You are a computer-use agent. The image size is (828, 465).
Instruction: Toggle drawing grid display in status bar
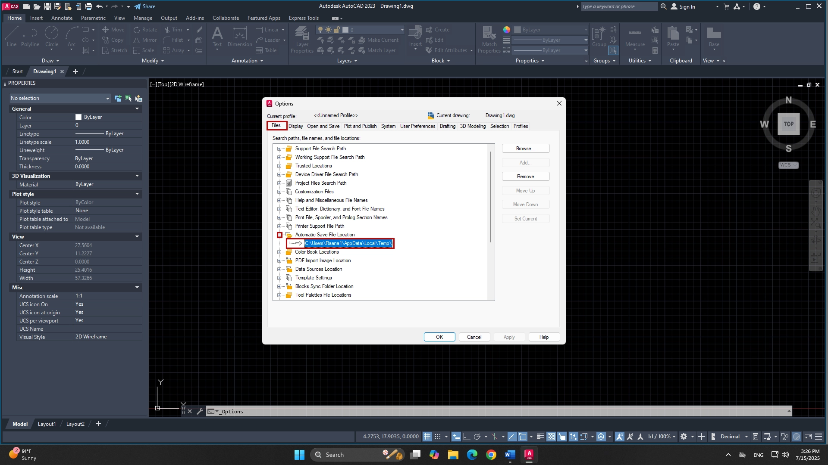click(427, 437)
